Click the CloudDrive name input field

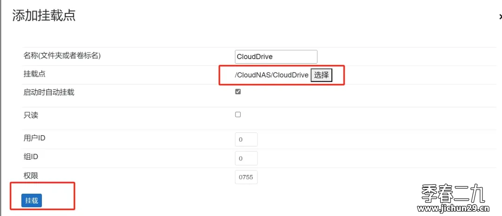[x=276, y=57]
